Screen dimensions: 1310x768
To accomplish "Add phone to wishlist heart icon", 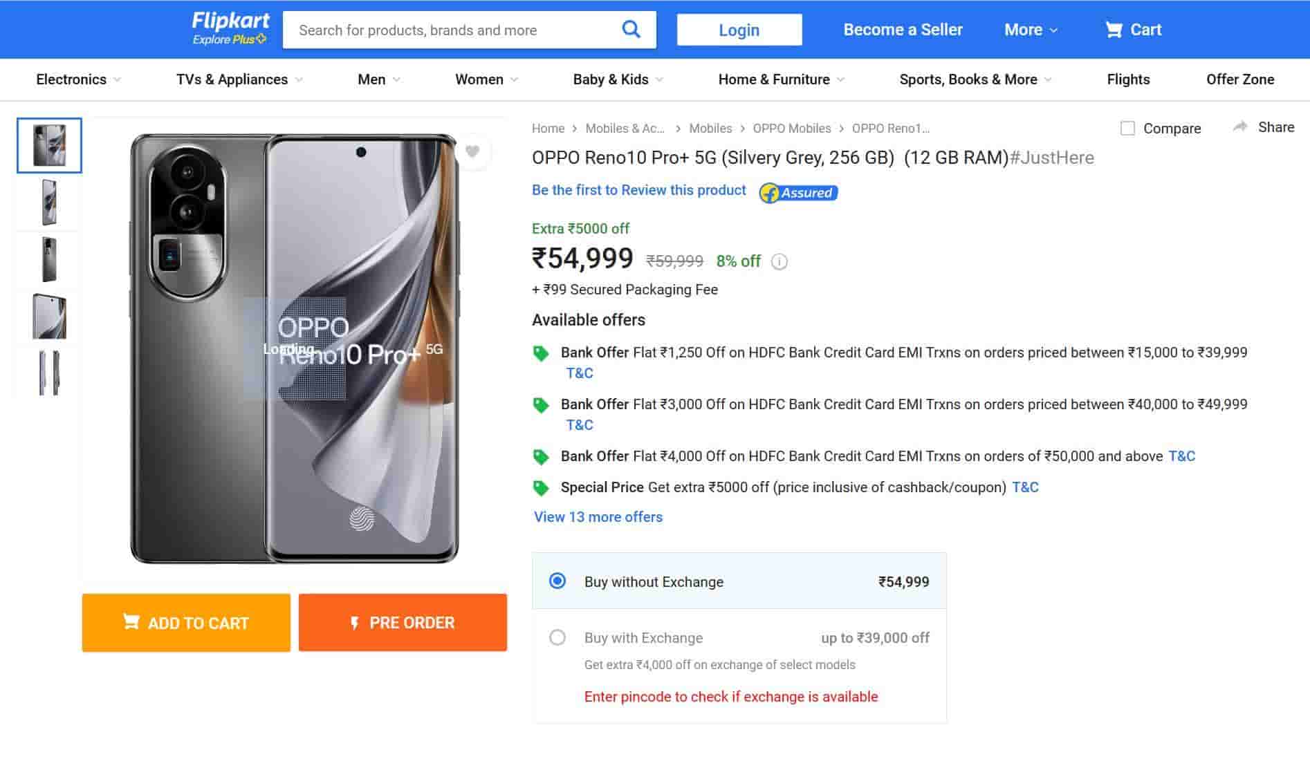I will (472, 151).
